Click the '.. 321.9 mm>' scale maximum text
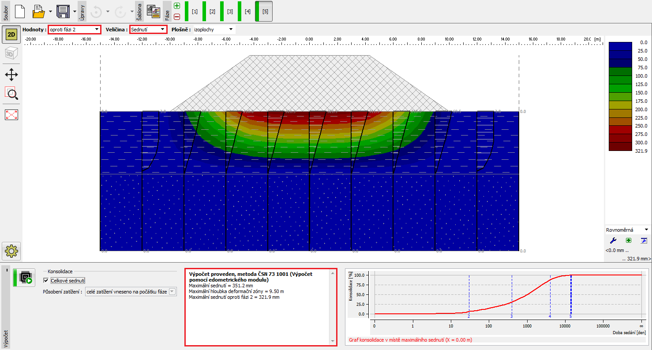The width and height of the screenshot is (652, 350). pyautogui.click(x=637, y=259)
